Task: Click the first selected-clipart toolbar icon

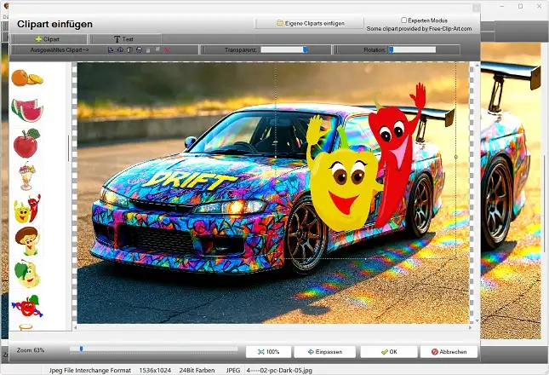Action: pos(111,50)
